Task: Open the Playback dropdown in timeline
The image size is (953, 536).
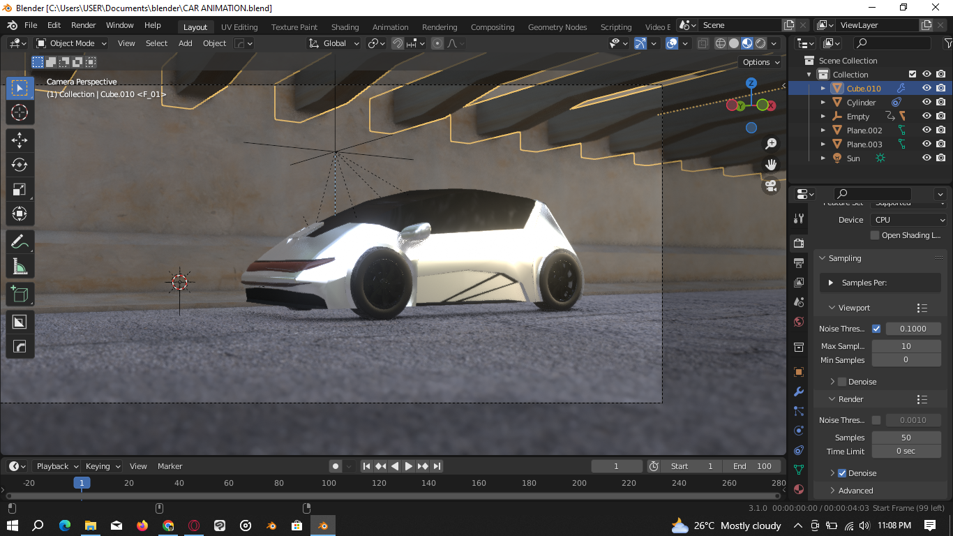Action: pyautogui.click(x=56, y=466)
